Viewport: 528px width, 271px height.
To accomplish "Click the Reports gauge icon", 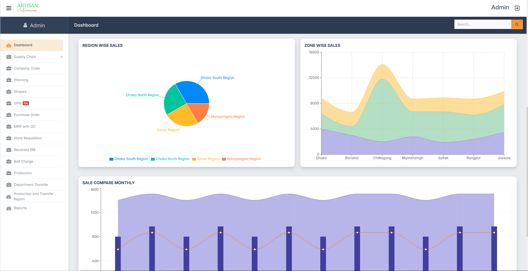I will 9,208.
